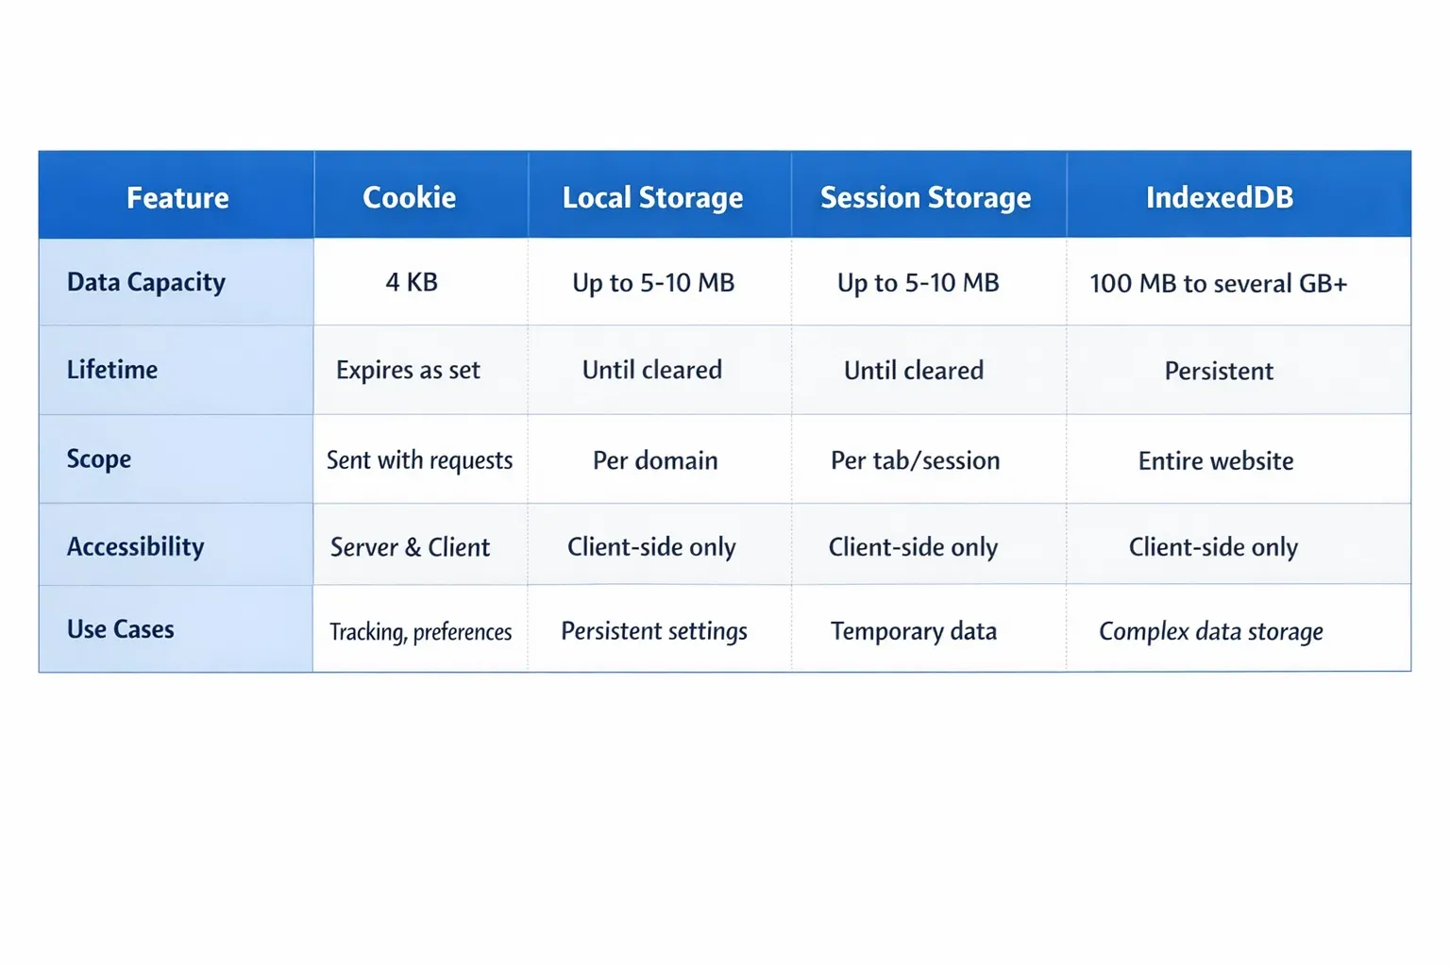Viewport: 1450px width, 966px height.
Task: Select the Per domain cell
Action: click(655, 460)
